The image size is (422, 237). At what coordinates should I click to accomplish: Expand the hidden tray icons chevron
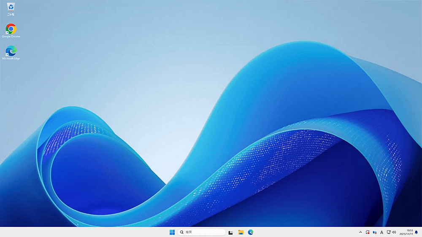pyautogui.click(x=360, y=232)
